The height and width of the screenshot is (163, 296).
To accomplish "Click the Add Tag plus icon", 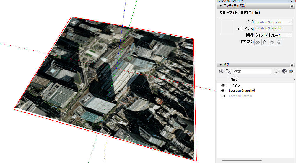I will tap(221, 71).
